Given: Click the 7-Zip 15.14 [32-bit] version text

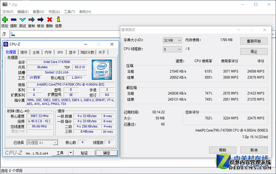Looking at the screenshot, I should [255, 137].
